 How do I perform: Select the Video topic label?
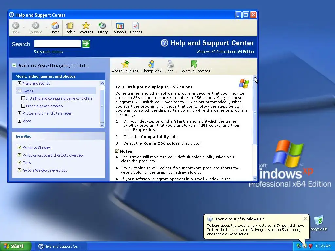pos(27,121)
